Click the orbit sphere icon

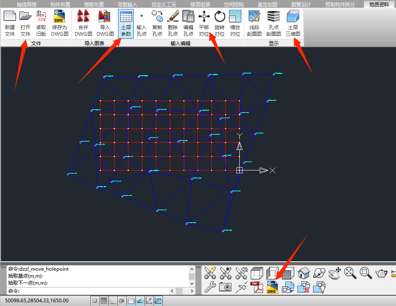[319, 273]
